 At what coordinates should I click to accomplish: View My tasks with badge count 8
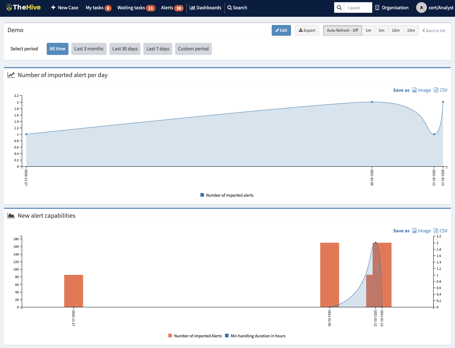point(98,7)
